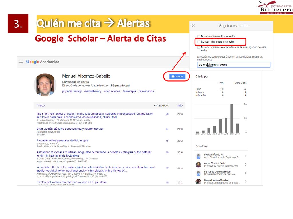Close the 'Seguir a este autor' dialog
293x219 pixels.
point(193,25)
